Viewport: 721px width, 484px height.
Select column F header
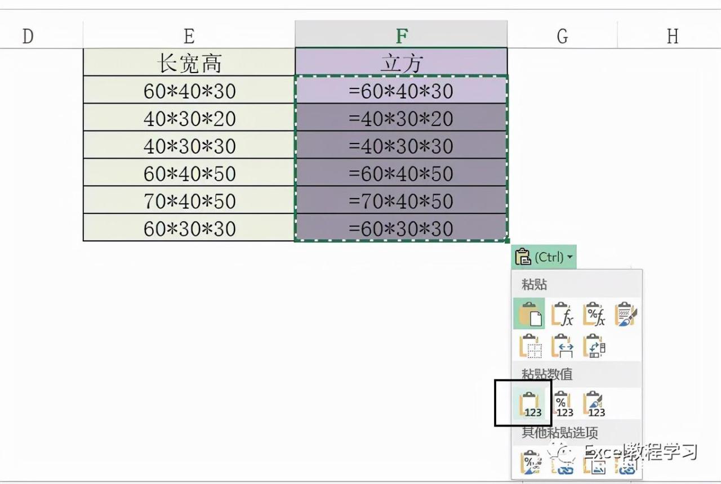click(401, 35)
